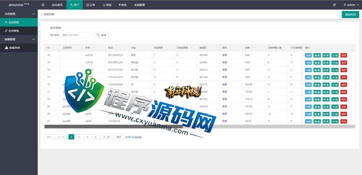The width and height of the screenshot is (362, 175).
Task: Click account name cc9194 cell
Action: tap(89, 55)
